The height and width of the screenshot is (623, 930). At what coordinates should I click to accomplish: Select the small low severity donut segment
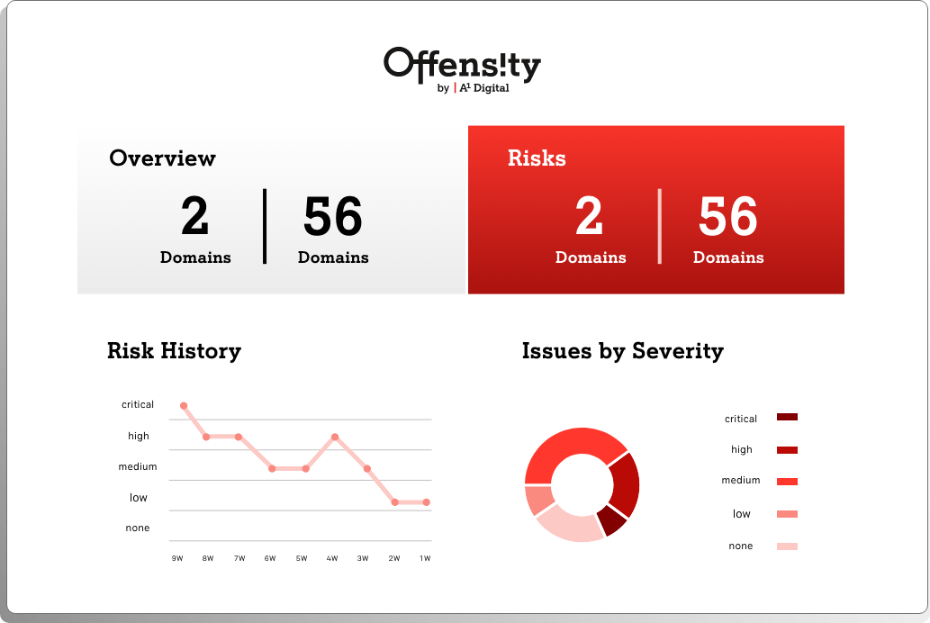click(x=538, y=500)
